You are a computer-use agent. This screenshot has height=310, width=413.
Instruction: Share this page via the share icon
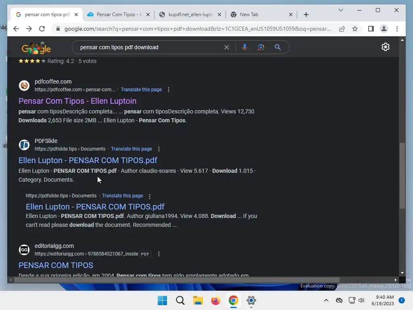(342, 29)
